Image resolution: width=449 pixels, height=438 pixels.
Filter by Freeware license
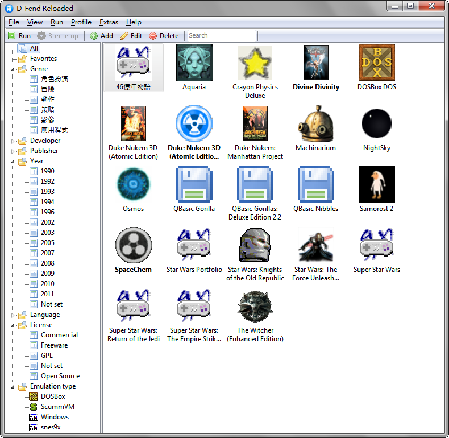(x=54, y=345)
